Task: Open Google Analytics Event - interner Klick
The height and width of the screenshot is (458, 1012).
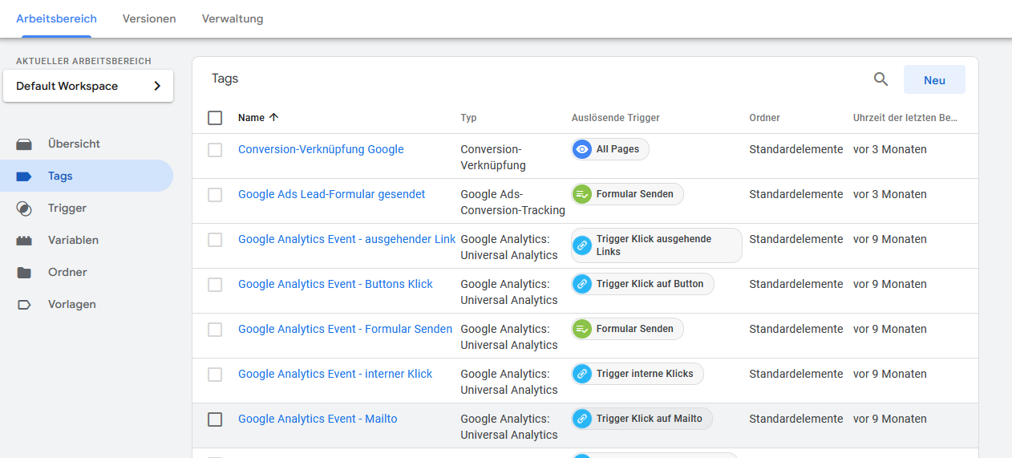Action: point(335,374)
